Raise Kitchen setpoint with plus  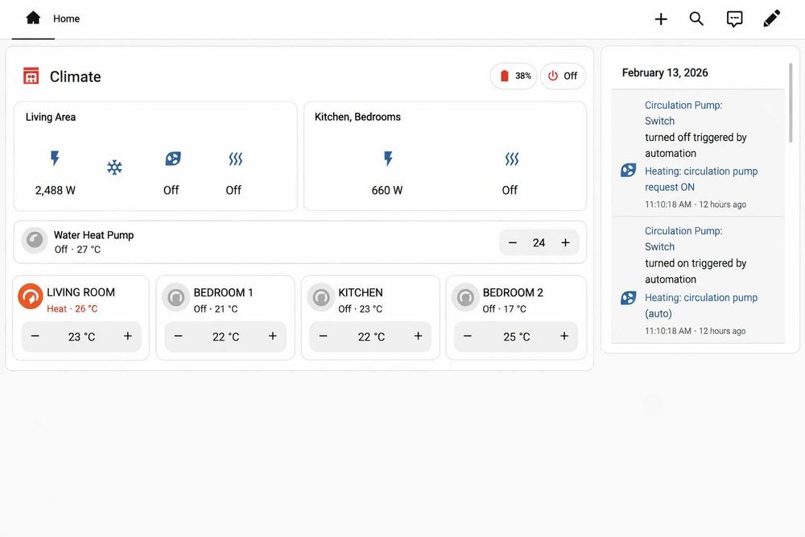418,337
